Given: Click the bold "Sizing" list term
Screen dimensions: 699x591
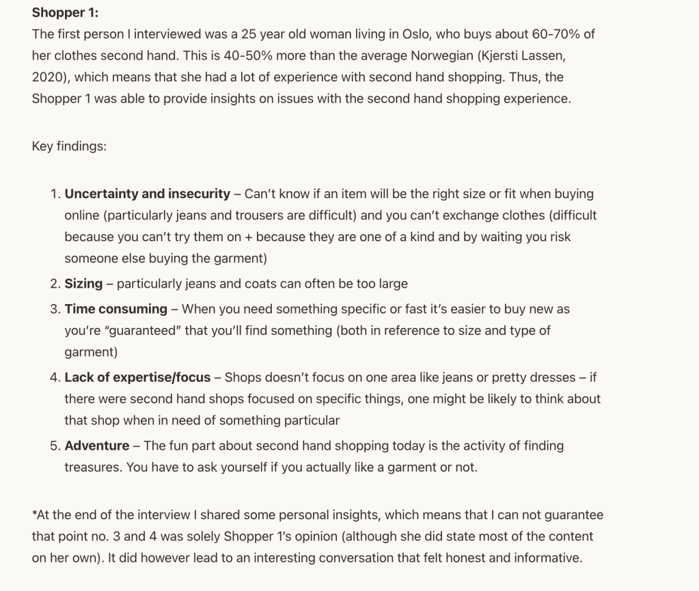Looking at the screenshot, I should [x=83, y=284].
